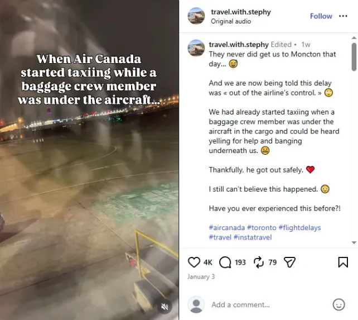358x320 pixels.
Task: Open comments via the speech bubble icon
Action: point(225,262)
